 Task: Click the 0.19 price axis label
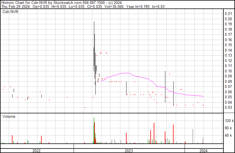(228, 24)
